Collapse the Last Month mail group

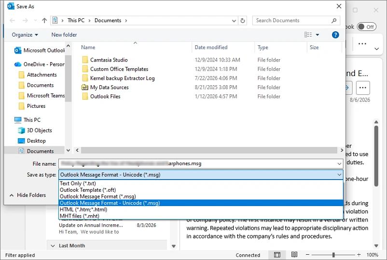53,246
